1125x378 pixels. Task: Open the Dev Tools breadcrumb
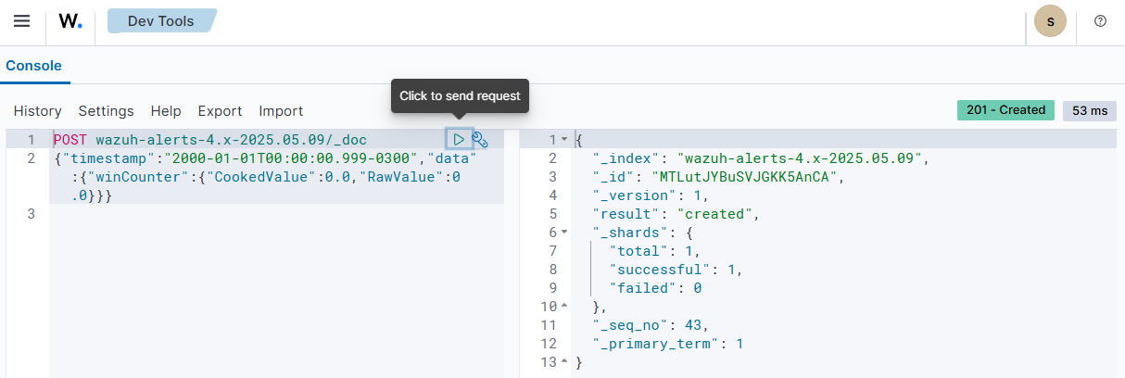click(161, 20)
